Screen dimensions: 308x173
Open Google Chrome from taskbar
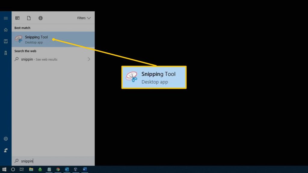click(58, 169)
